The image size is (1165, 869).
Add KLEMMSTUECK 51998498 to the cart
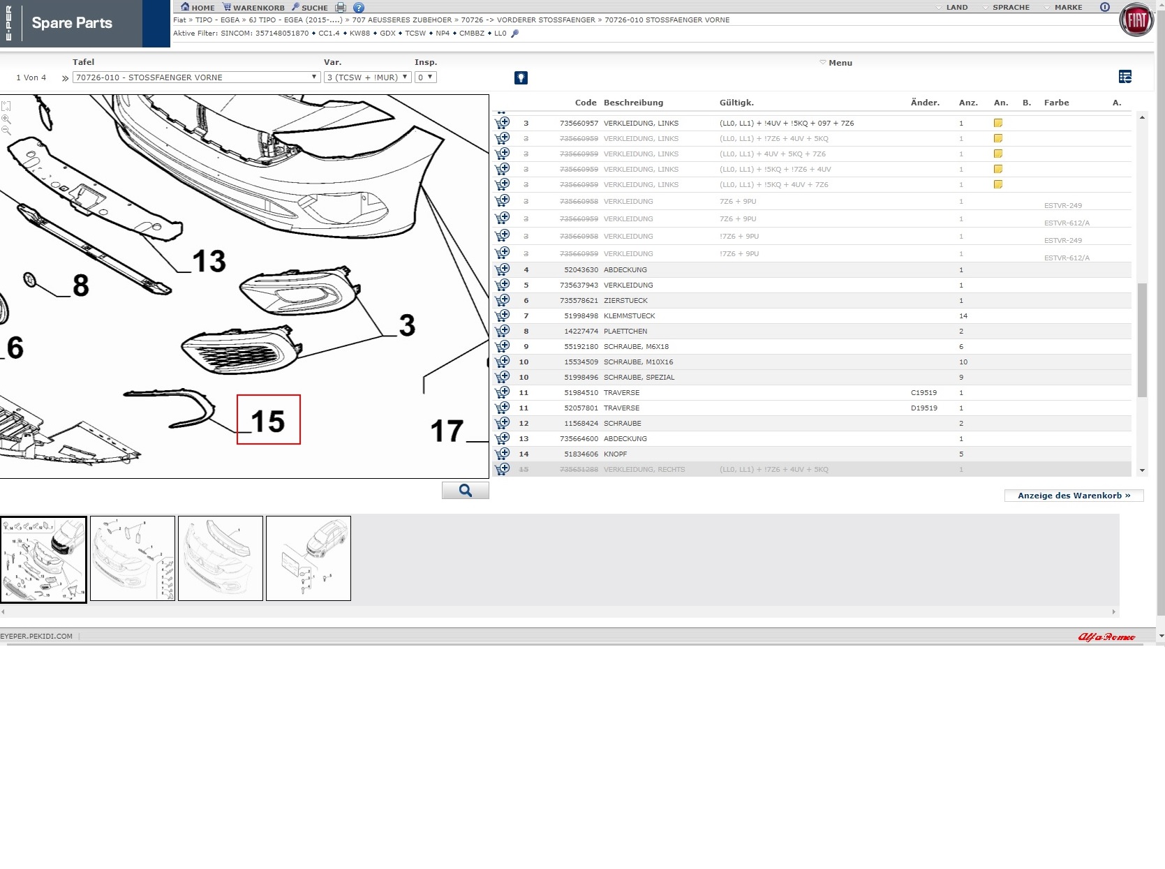[503, 315]
